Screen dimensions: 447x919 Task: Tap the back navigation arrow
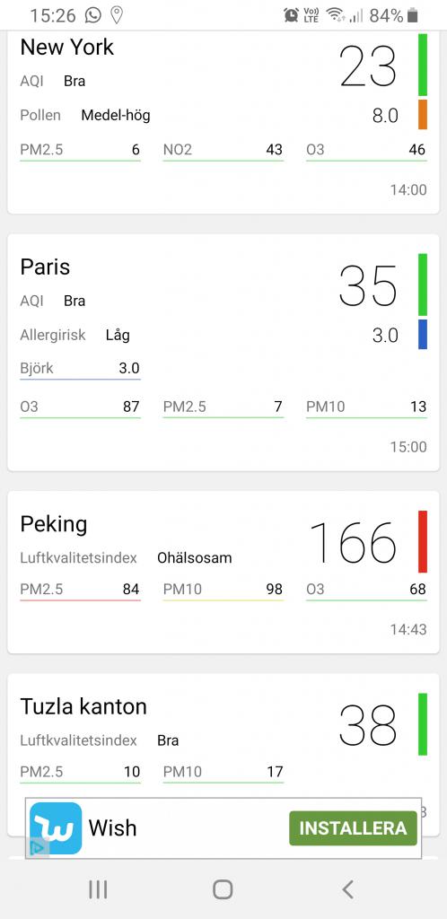[x=348, y=889]
